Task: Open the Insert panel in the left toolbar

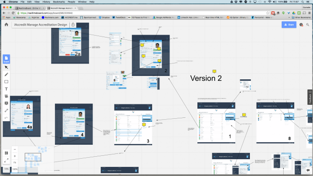Action: (6, 59)
